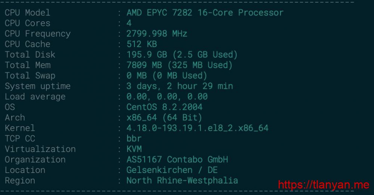Click the kernel version 4.18.0-193 string

(x=197, y=128)
